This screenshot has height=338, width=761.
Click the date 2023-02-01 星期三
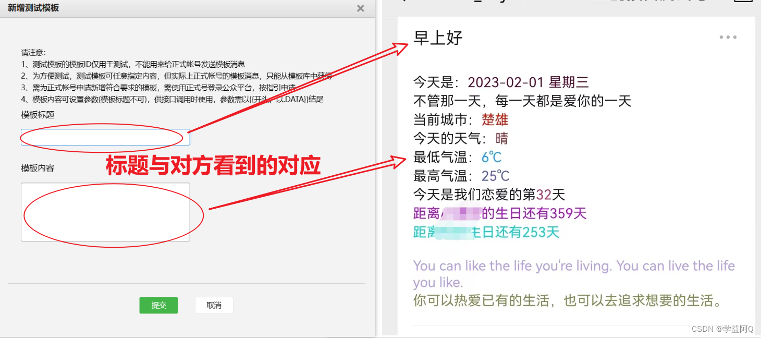528,82
